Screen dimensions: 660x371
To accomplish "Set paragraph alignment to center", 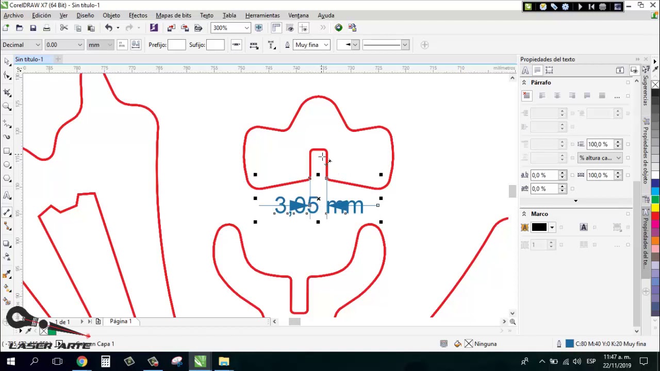I will click(557, 96).
